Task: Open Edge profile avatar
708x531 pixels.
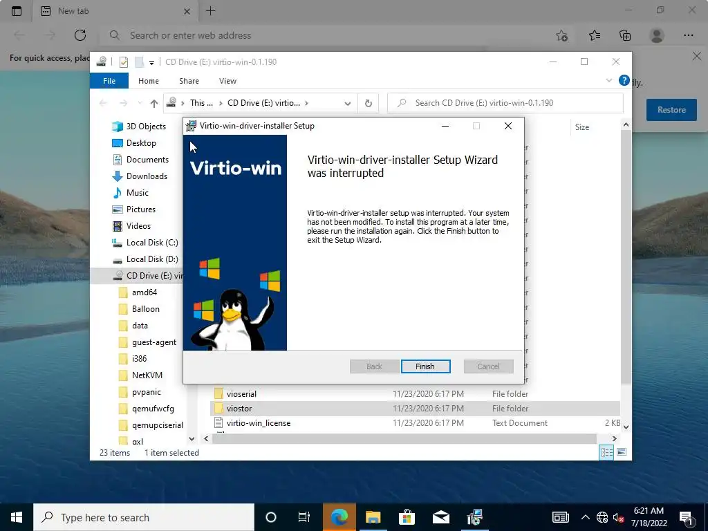Action: click(657, 35)
